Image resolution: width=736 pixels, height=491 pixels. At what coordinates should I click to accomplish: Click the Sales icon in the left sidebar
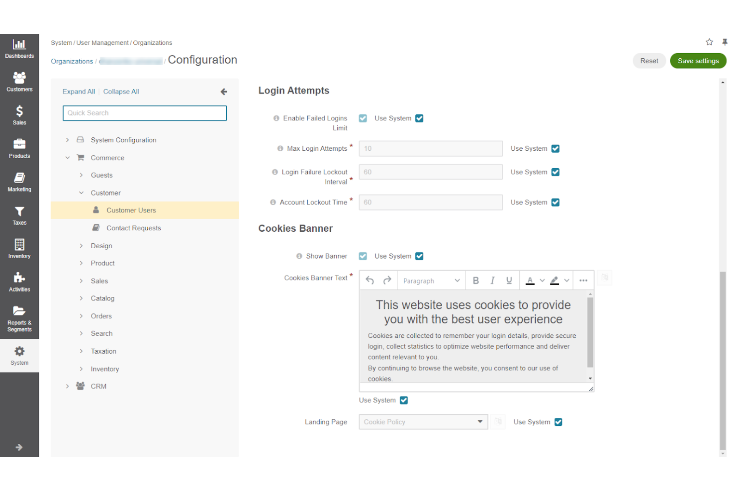coord(19,114)
